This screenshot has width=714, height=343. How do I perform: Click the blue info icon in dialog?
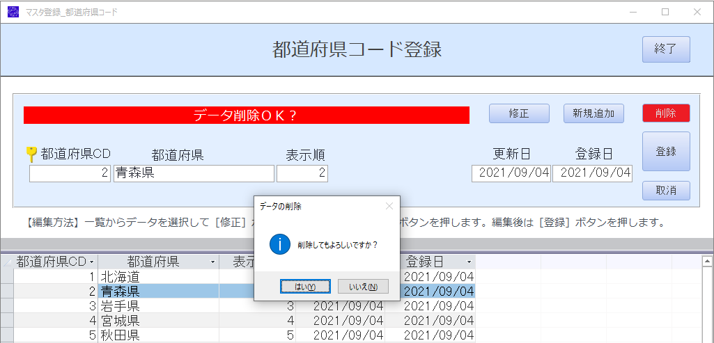[x=279, y=244]
